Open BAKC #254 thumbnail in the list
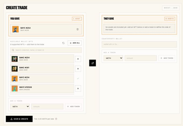Screen dimensions: 183x126 coord(15,59)
